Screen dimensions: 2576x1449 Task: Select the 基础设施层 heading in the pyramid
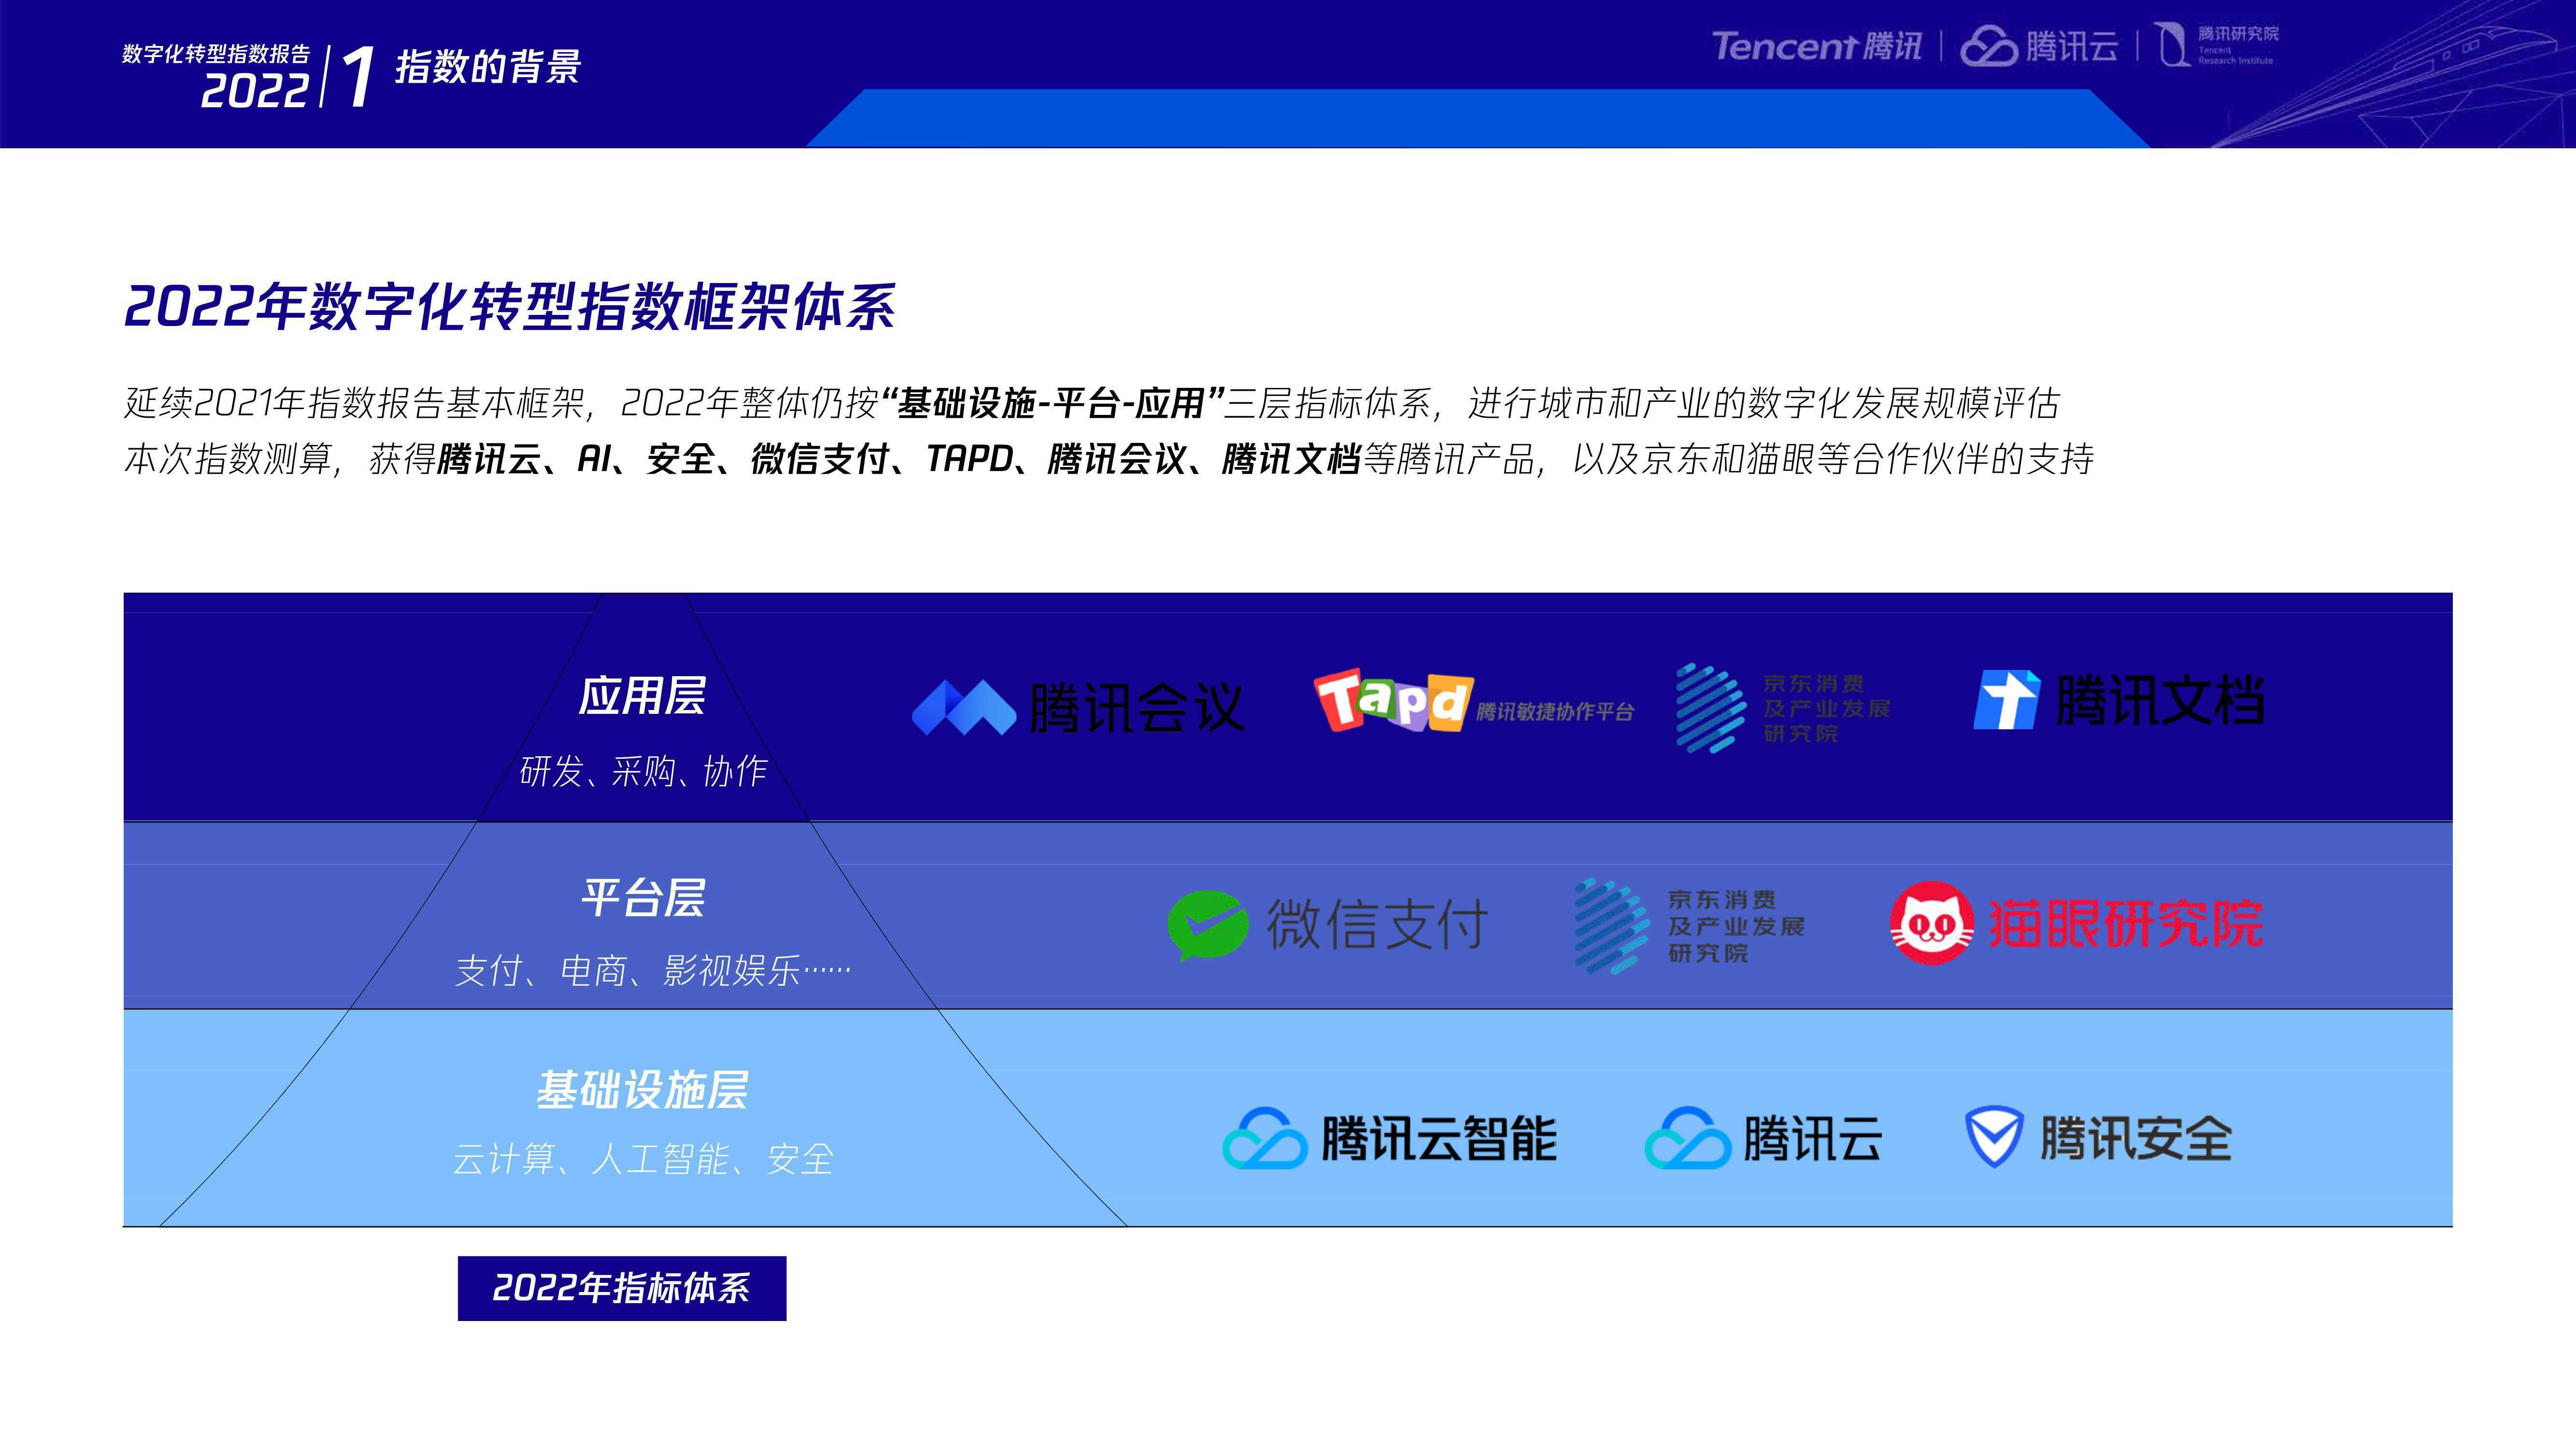[x=642, y=1090]
